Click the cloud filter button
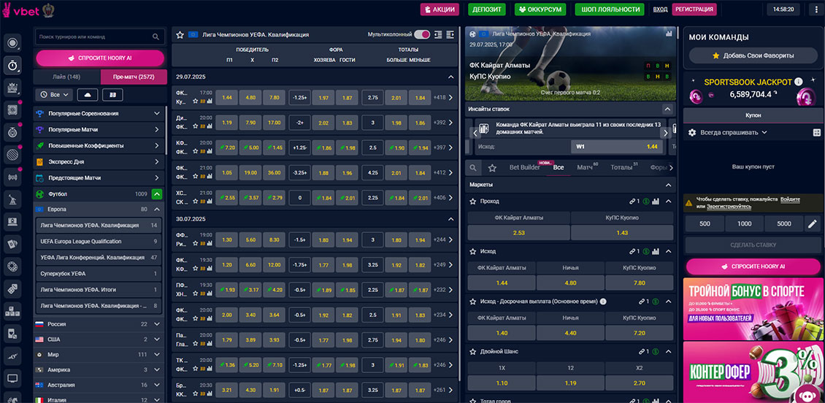Image resolution: width=825 pixels, height=403 pixels. (x=88, y=95)
